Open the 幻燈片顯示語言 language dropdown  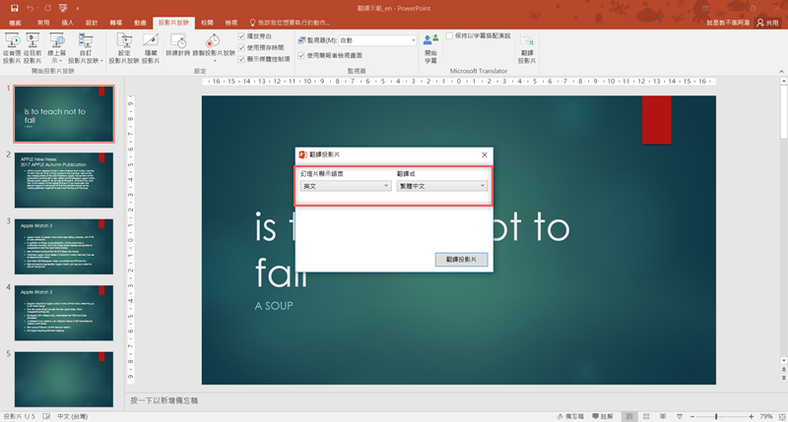pyautogui.click(x=346, y=186)
